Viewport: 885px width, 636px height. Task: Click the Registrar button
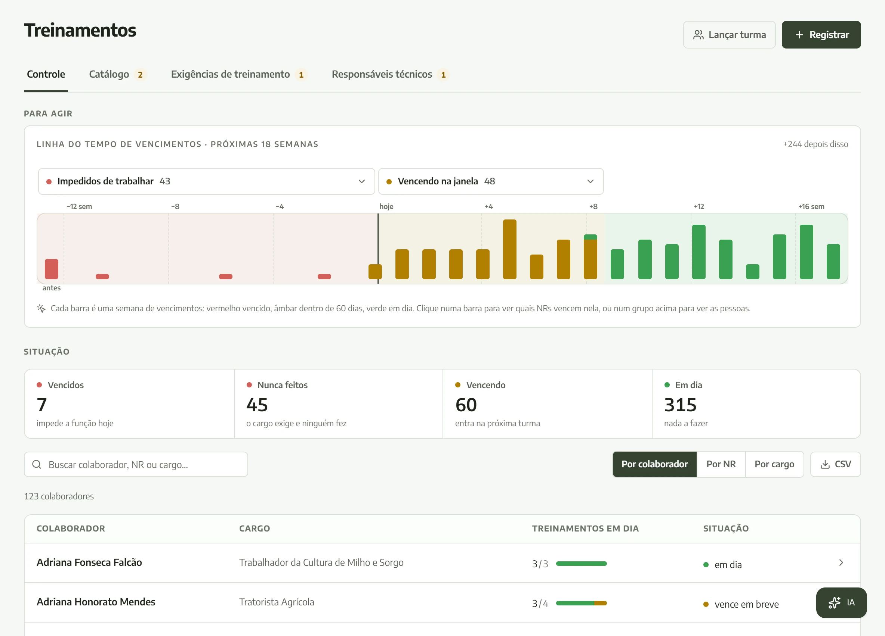821,35
